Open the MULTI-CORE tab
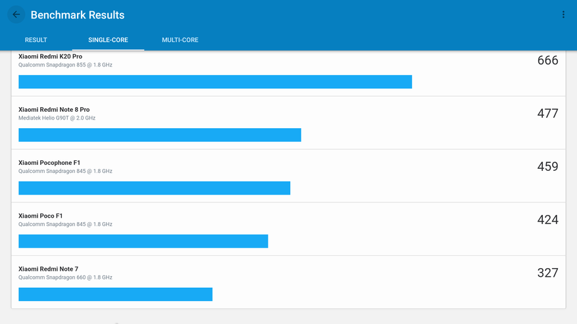Viewport: 577px width, 324px height. [x=180, y=40]
